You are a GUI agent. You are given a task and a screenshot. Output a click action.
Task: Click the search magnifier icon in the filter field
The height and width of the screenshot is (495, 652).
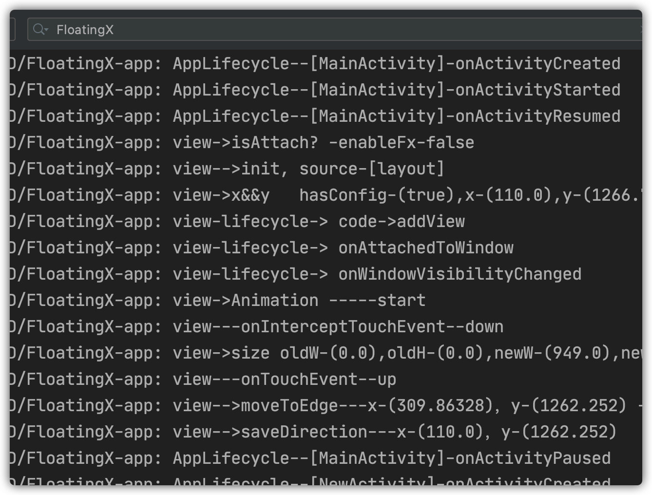point(38,30)
